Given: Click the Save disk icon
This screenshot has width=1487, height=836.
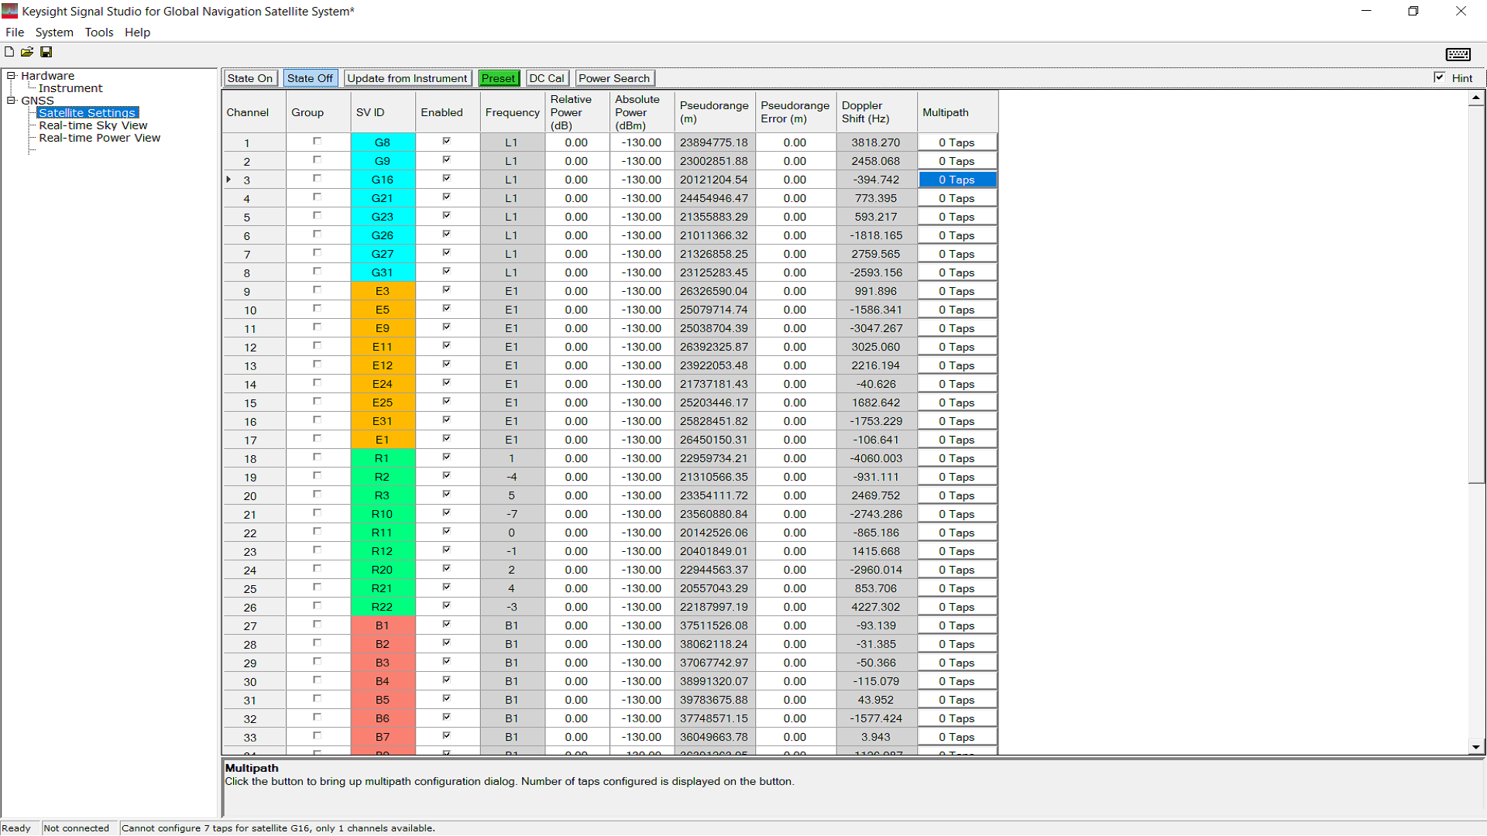Looking at the screenshot, I should point(46,52).
